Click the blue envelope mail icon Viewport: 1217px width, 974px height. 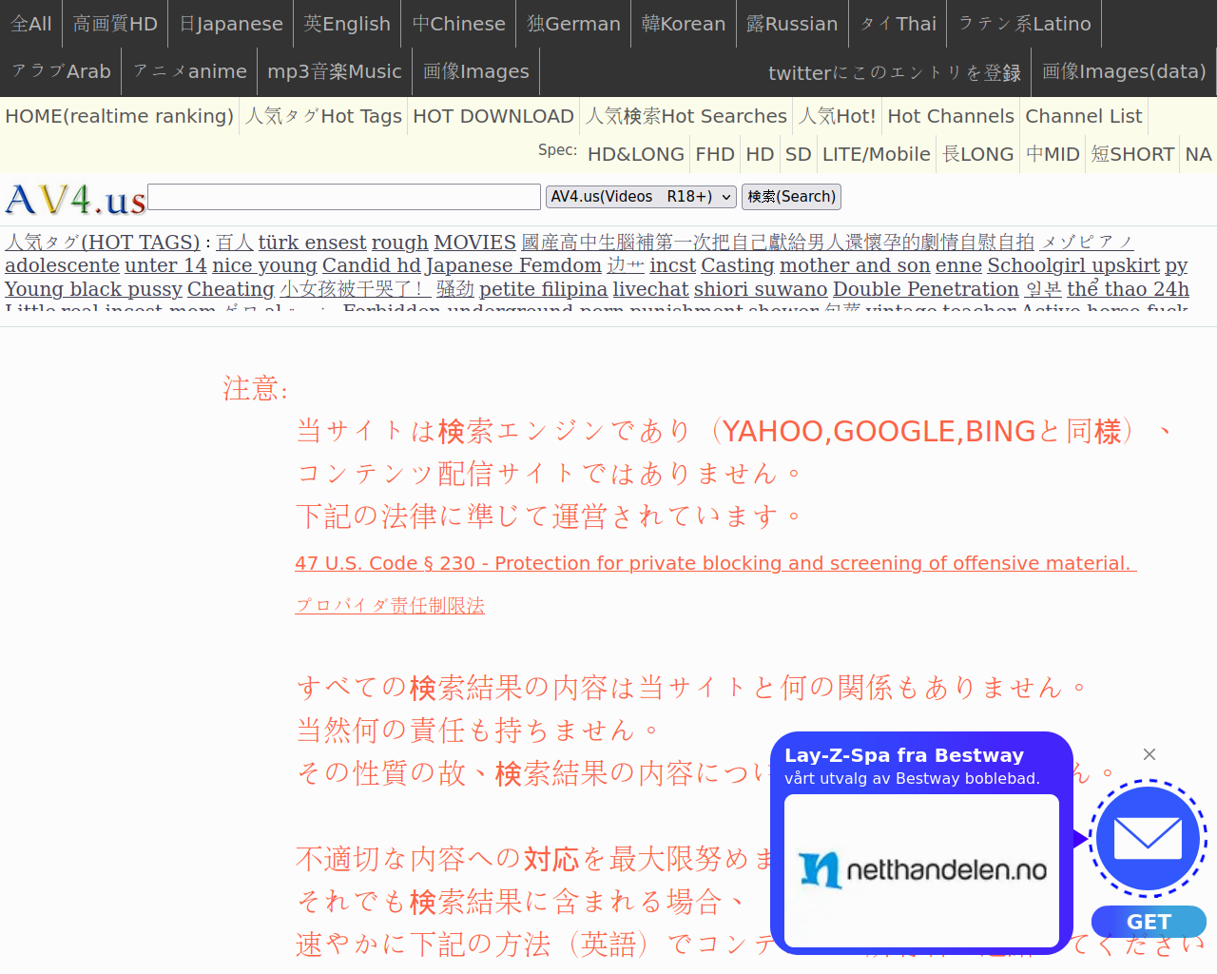click(x=1147, y=838)
